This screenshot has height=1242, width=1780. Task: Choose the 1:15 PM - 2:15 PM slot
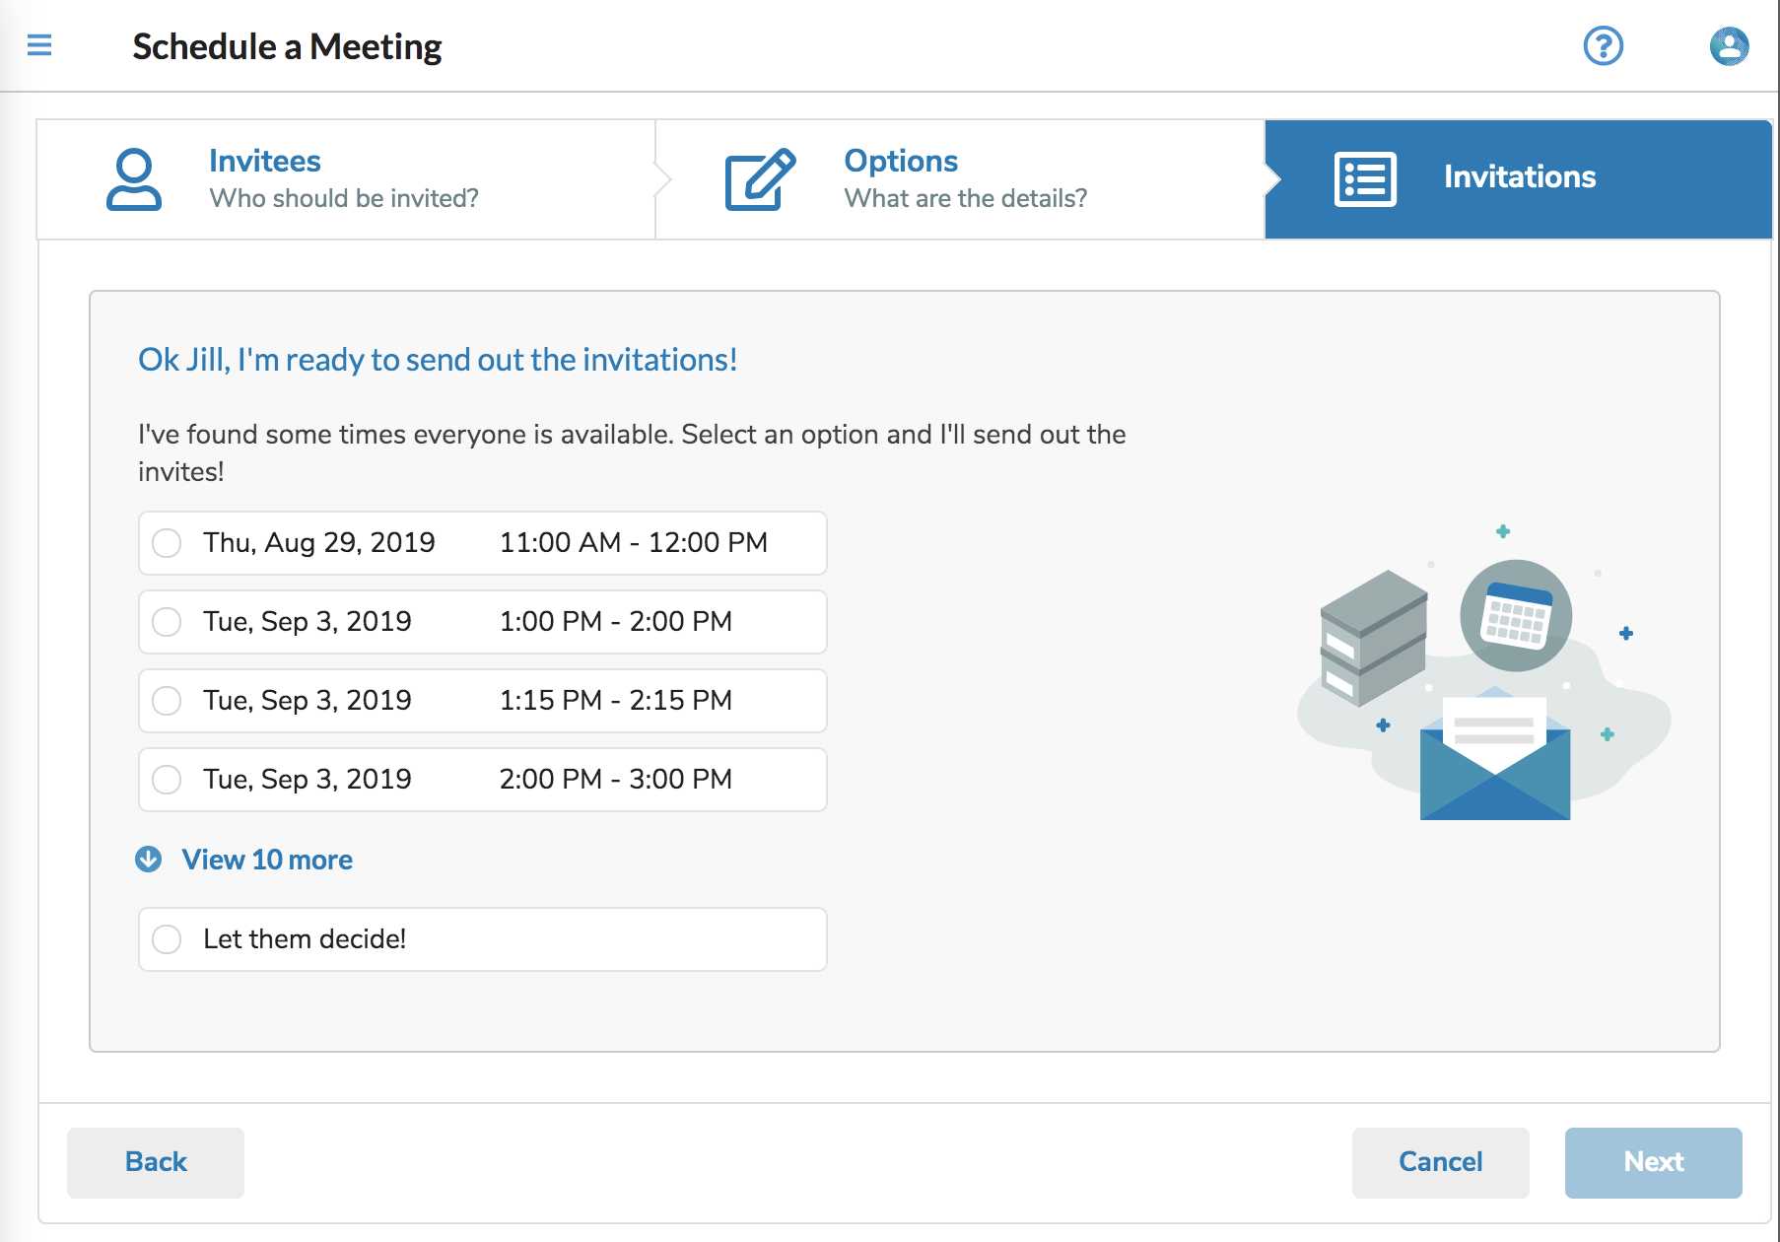(x=167, y=701)
